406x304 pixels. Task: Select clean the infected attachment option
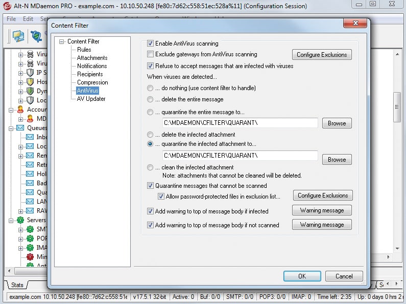(150, 167)
